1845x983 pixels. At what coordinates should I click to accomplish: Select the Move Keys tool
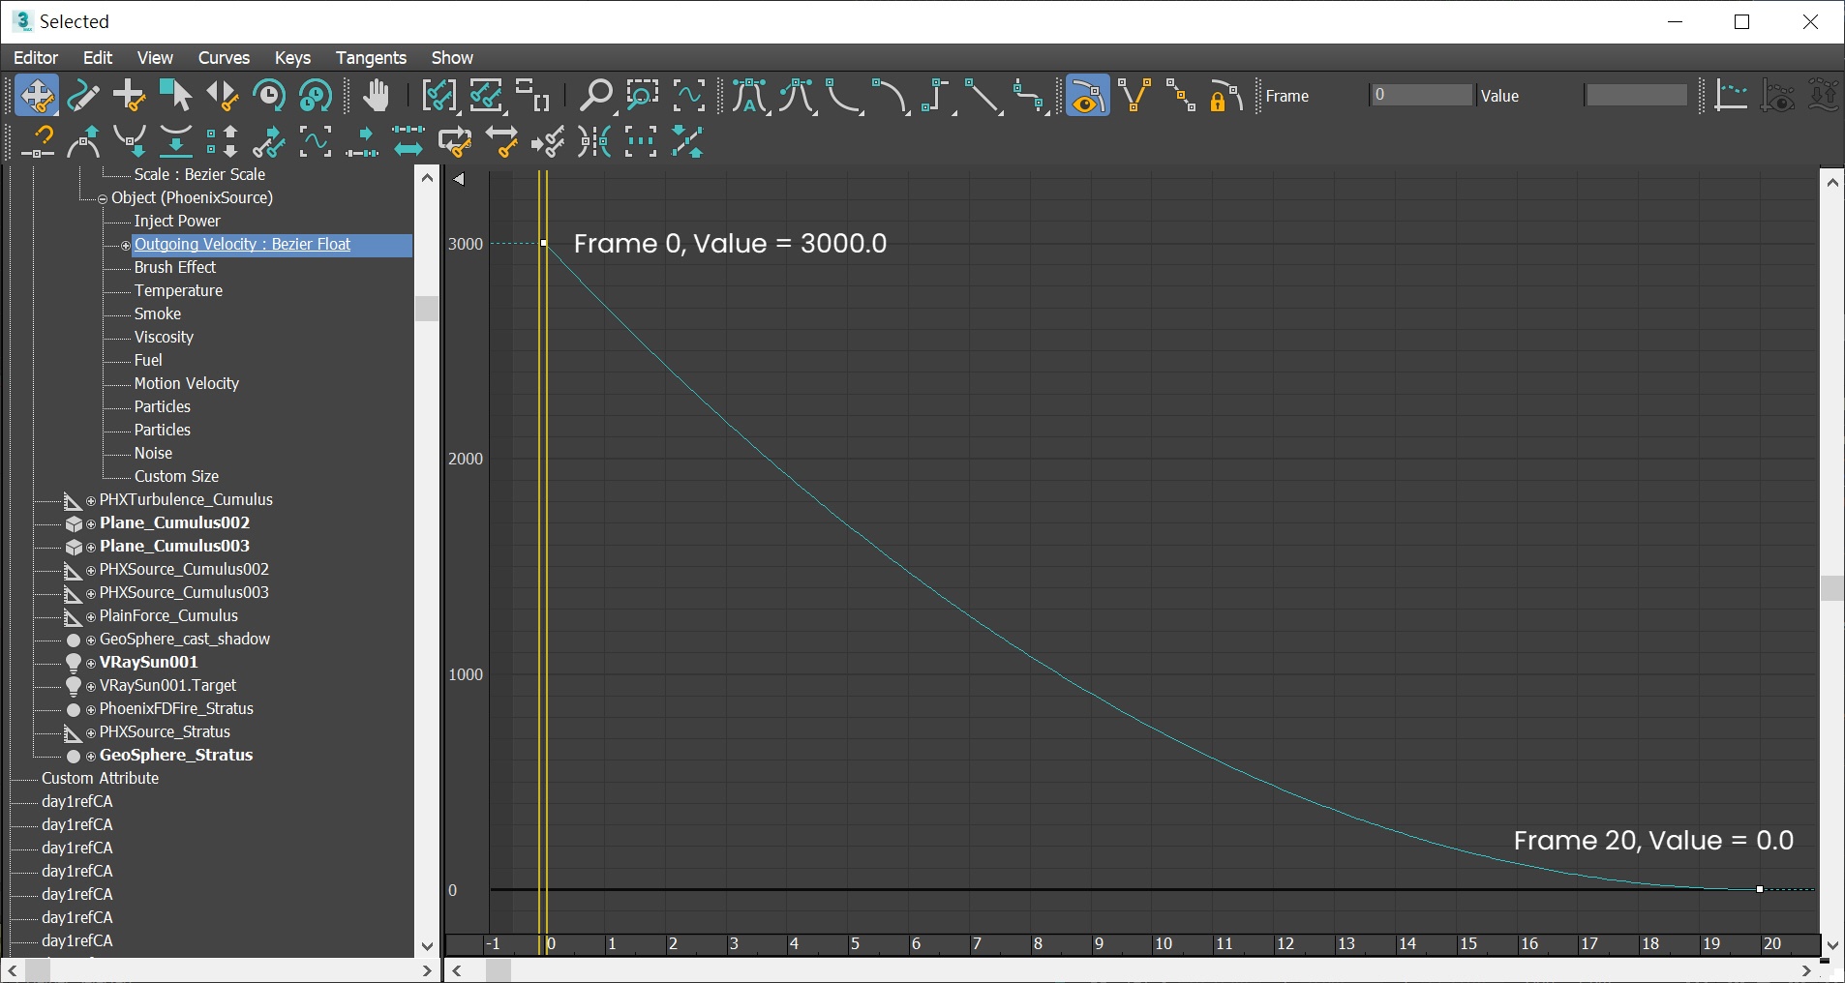37,96
